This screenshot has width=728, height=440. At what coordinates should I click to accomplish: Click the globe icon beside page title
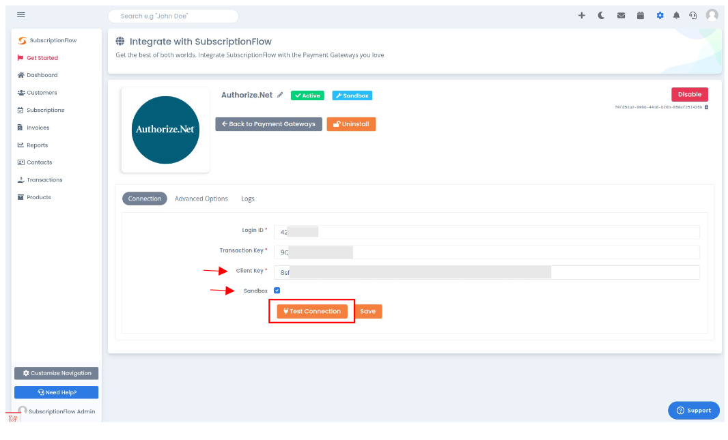pyautogui.click(x=120, y=41)
